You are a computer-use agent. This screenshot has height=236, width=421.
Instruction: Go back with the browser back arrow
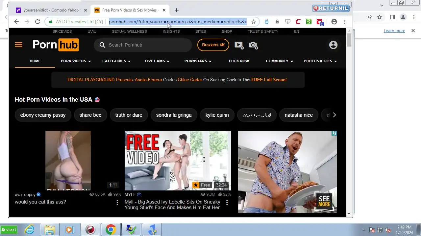(x=16, y=22)
